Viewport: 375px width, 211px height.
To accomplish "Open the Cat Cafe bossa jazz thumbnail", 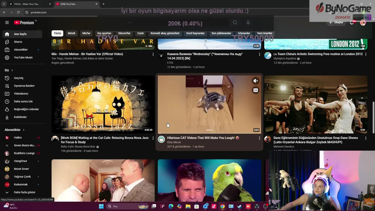I will (x=103, y=104).
